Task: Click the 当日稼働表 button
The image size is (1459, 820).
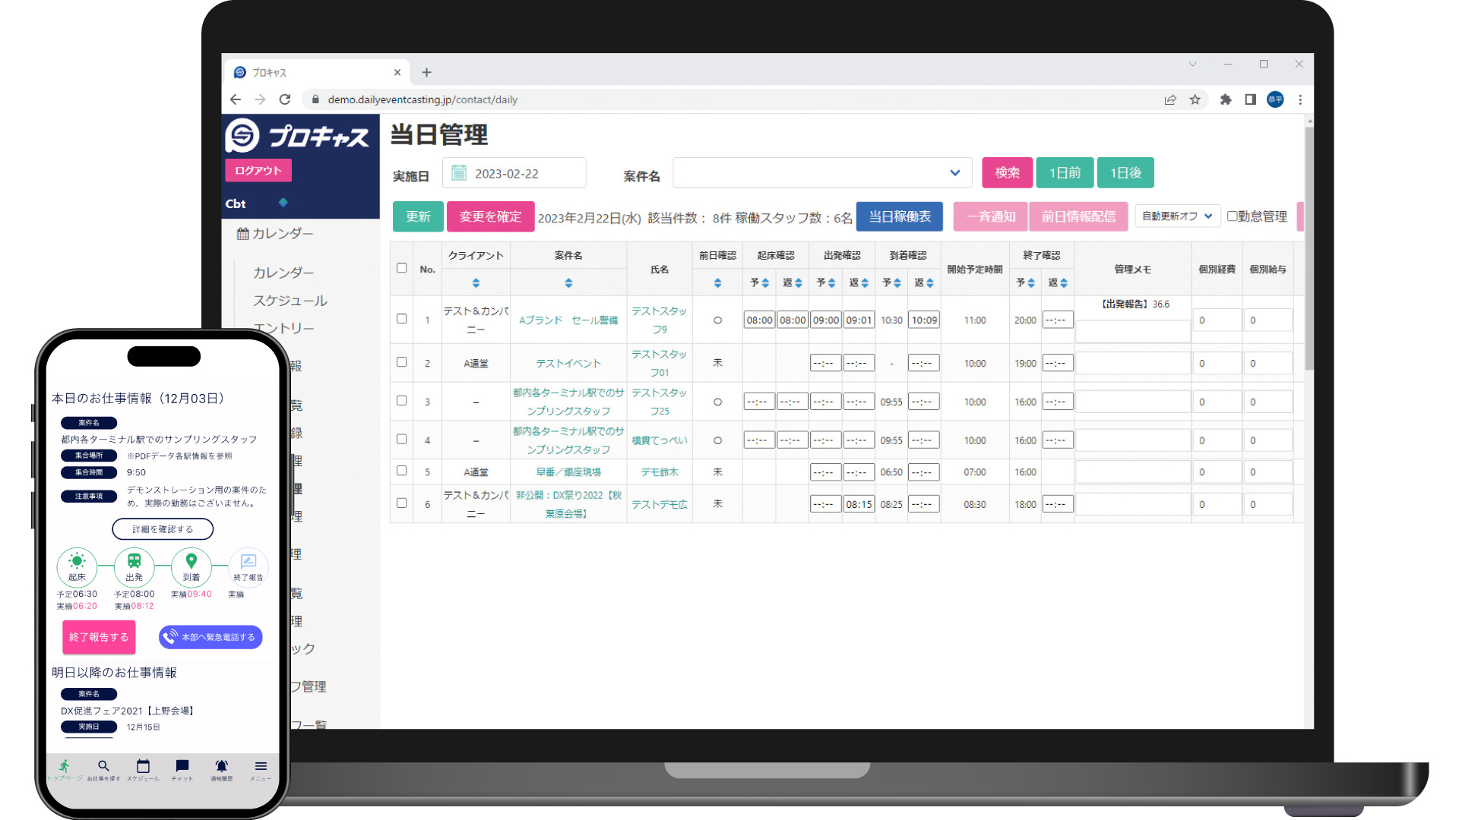Action: pyautogui.click(x=900, y=216)
